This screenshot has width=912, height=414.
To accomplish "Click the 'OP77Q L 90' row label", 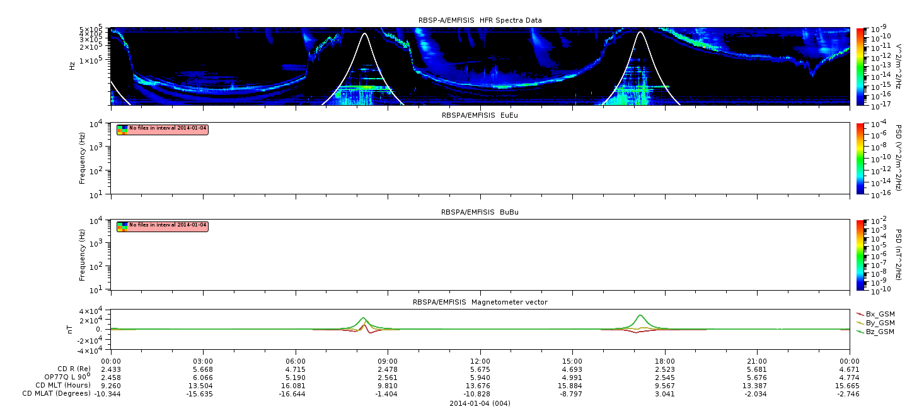I will [x=63, y=377].
